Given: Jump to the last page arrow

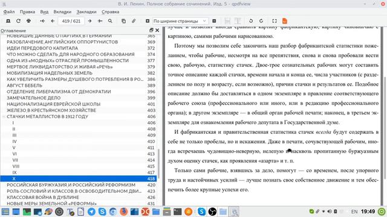Looking at the screenshot, I should point(100,21).
